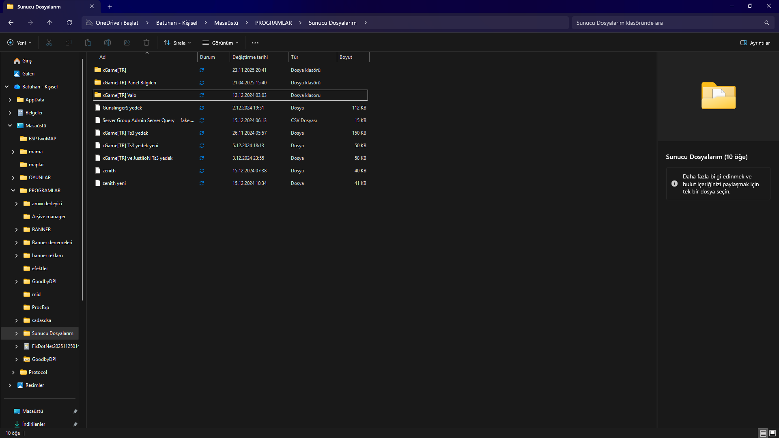Click OneDrive'ı Başlat in address bar

click(x=117, y=23)
